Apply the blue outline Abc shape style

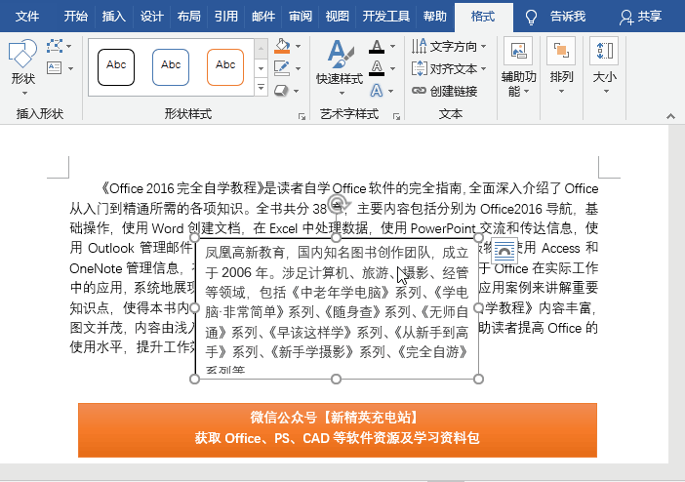(x=171, y=67)
